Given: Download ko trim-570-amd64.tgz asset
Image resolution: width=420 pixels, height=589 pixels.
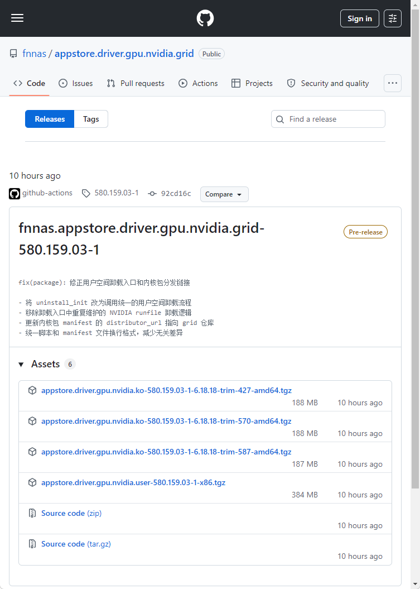Looking at the screenshot, I should (x=166, y=421).
